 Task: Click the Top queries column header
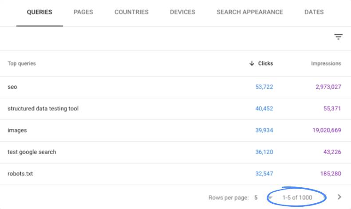pyautogui.click(x=22, y=64)
